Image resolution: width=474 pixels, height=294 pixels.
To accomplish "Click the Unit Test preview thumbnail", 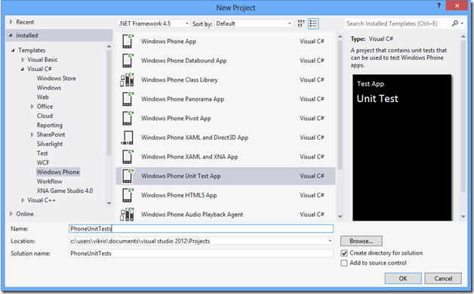I will pyautogui.click(x=402, y=147).
